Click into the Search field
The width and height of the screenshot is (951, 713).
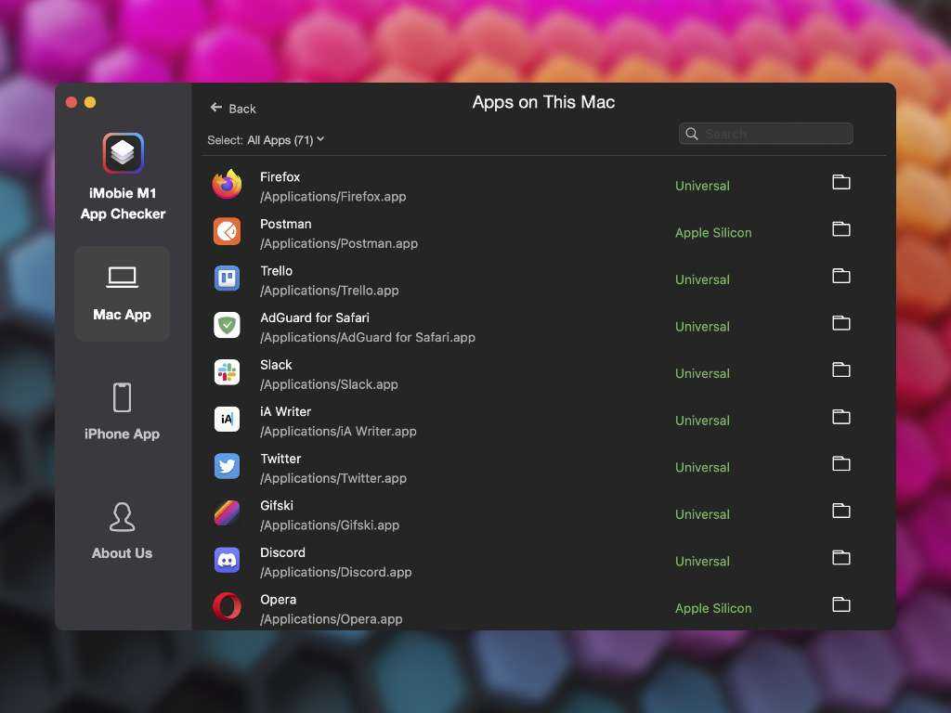tap(775, 134)
